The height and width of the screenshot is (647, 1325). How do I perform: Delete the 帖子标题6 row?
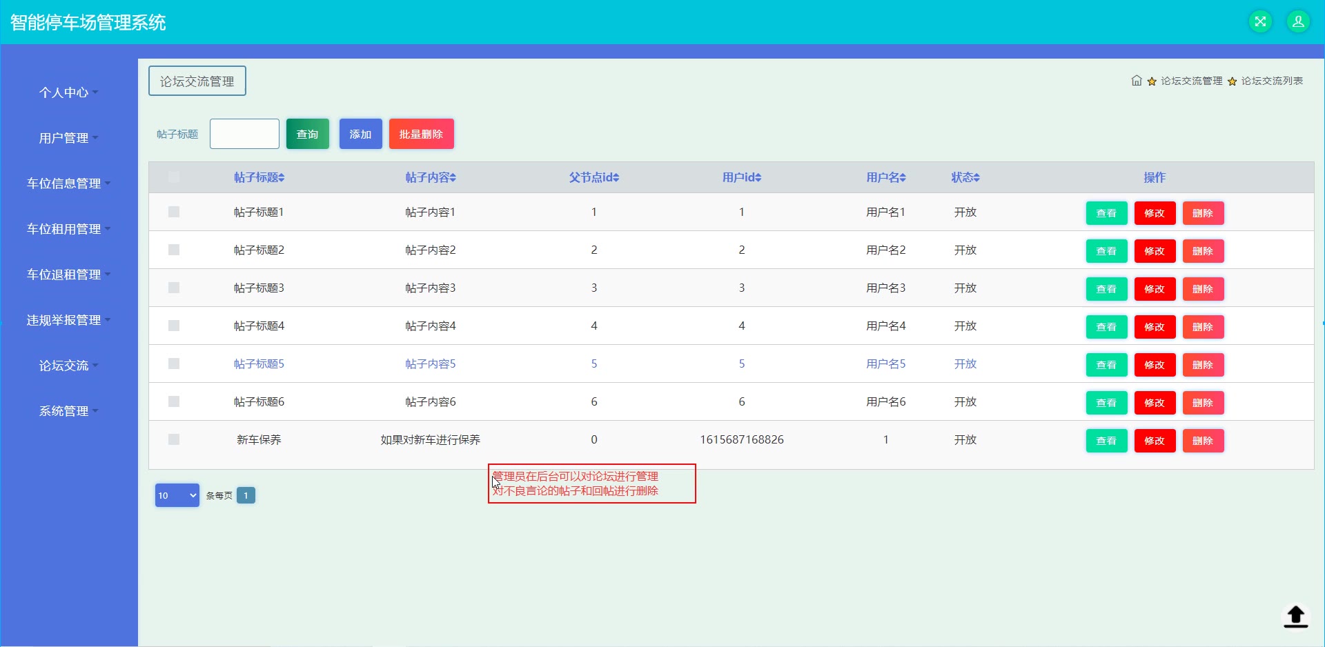click(x=1203, y=403)
